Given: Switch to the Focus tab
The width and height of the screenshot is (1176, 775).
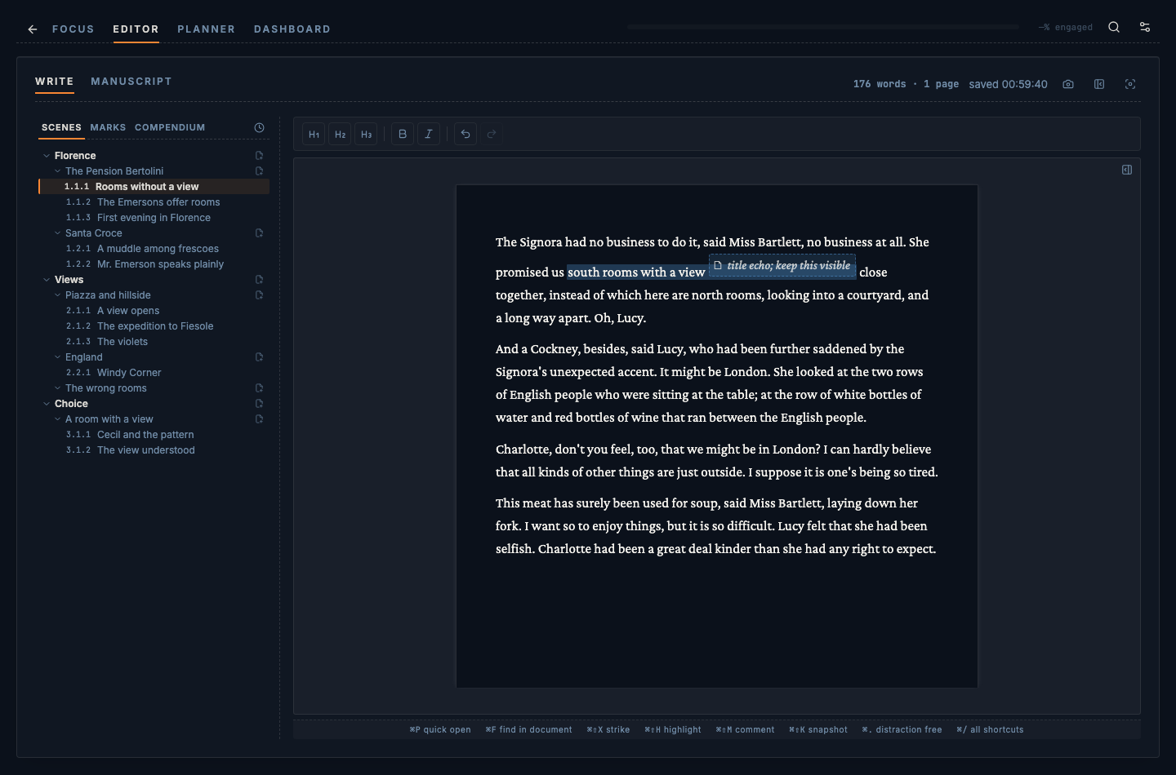Looking at the screenshot, I should (x=73, y=29).
